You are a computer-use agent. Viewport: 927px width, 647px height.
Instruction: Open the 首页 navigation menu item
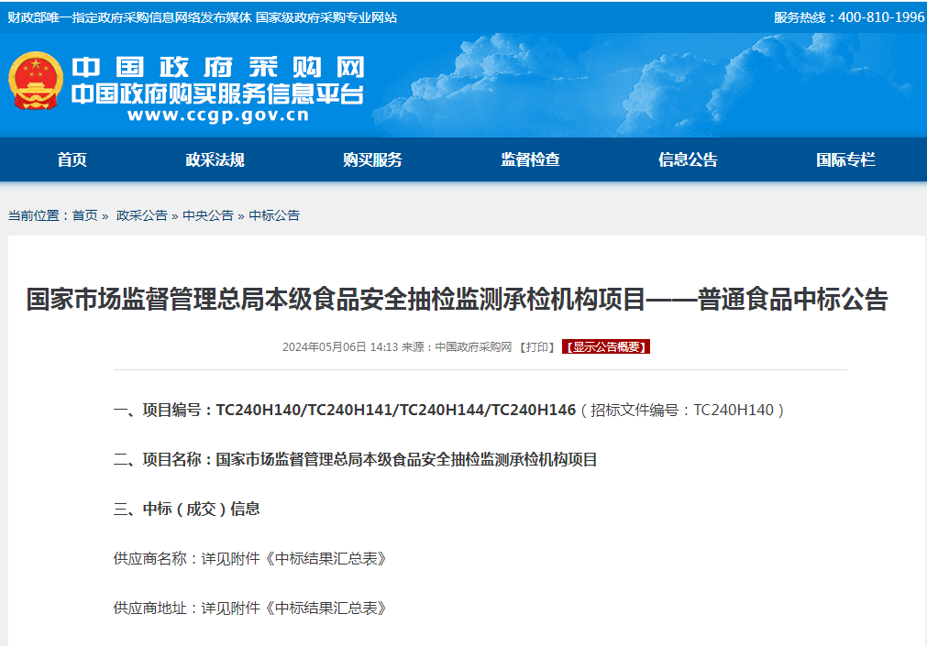pos(72,159)
